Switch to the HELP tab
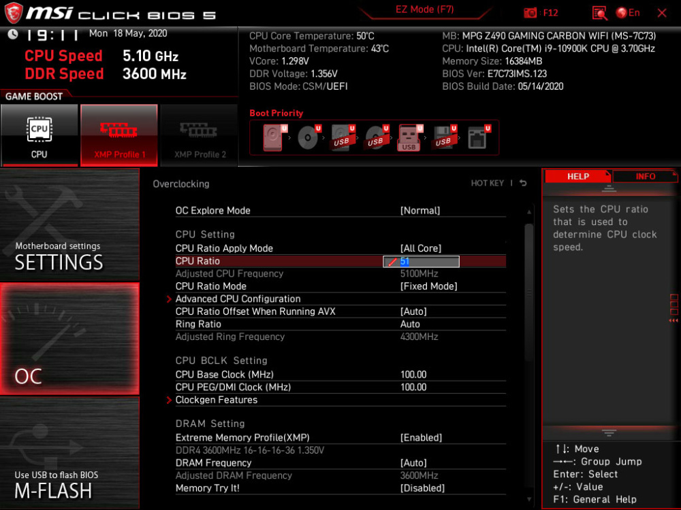This screenshot has height=510, width=681. pos(577,176)
